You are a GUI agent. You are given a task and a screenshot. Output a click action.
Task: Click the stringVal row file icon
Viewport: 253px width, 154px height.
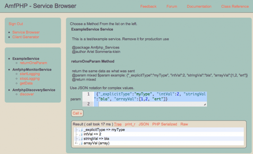pos(81,139)
